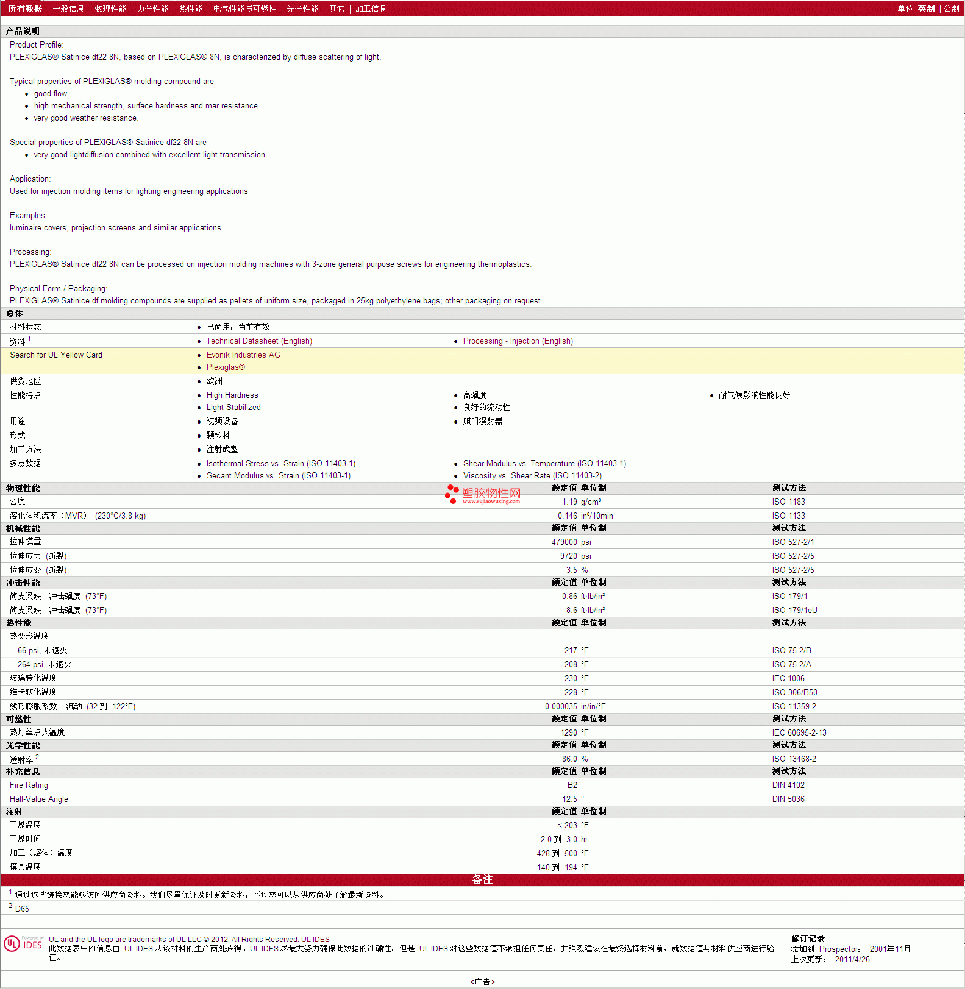The height and width of the screenshot is (989, 965).
Task: Open Evonik Industries AG link
Action: (243, 355)
